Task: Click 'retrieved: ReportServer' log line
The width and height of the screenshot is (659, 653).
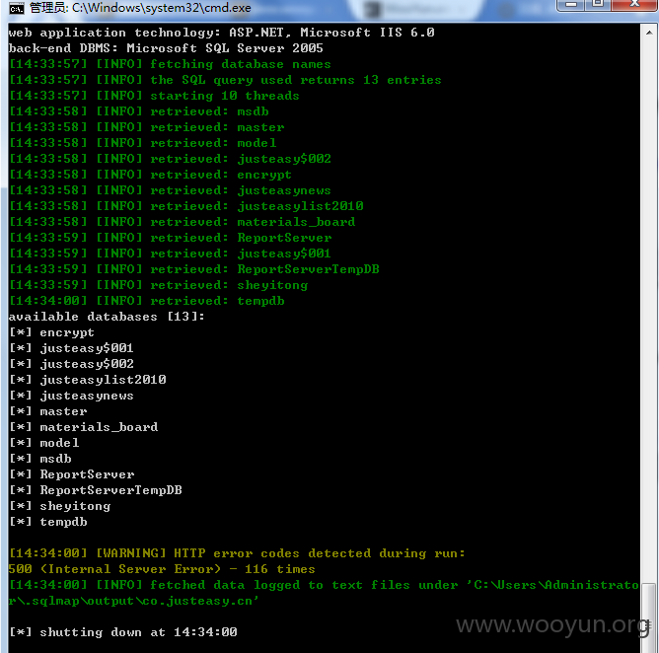Action: (171, 238)
